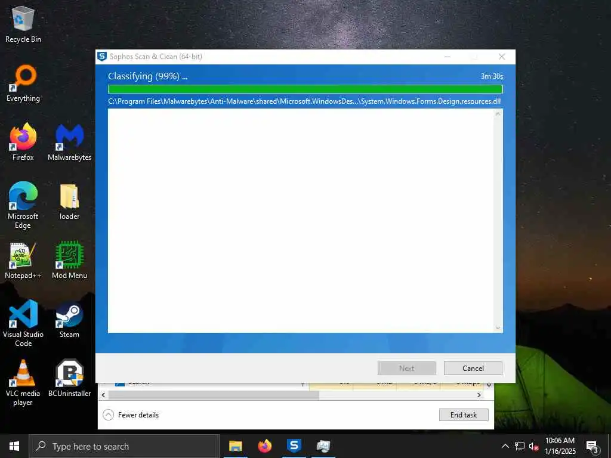Open the Recycle Bin desktop icon
The image size is (611, 458).
[x=23, y=24]
